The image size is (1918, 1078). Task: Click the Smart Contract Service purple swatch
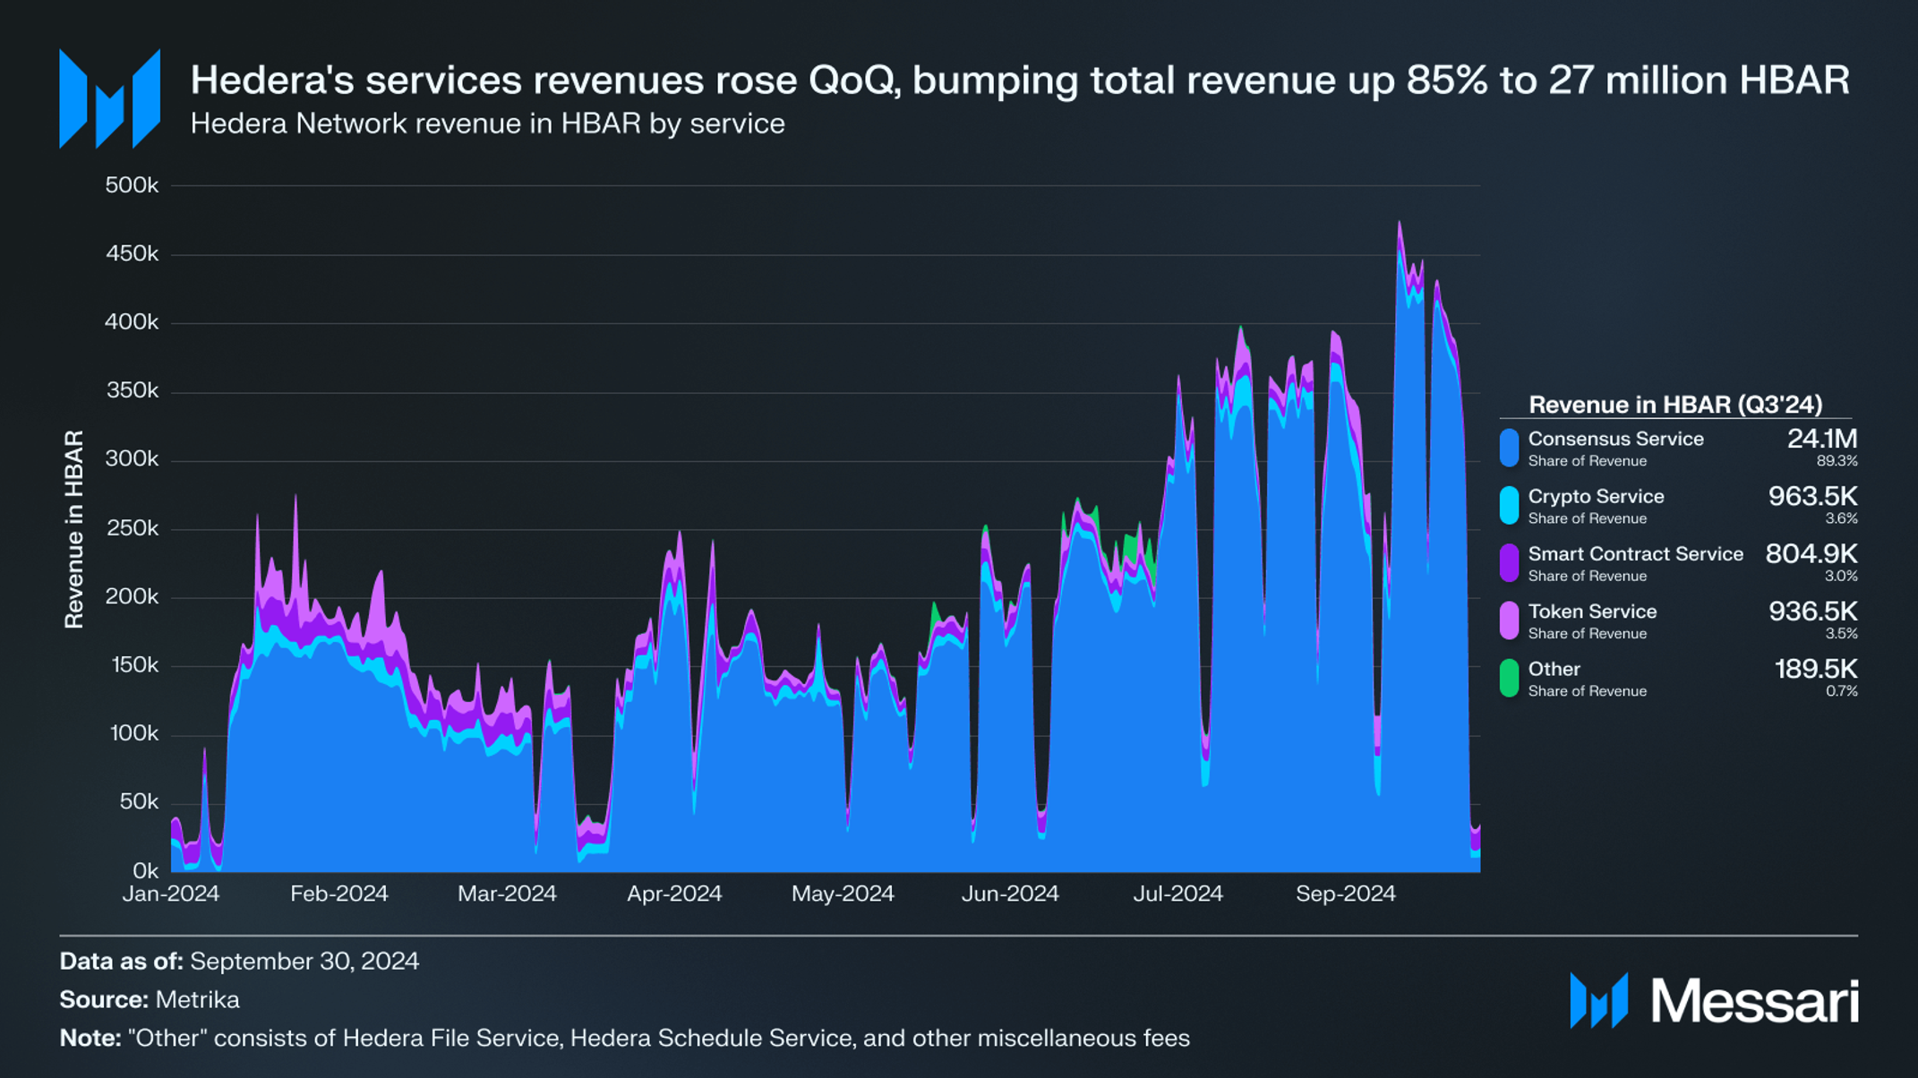pyautogui.click(x=1509, y=563)
